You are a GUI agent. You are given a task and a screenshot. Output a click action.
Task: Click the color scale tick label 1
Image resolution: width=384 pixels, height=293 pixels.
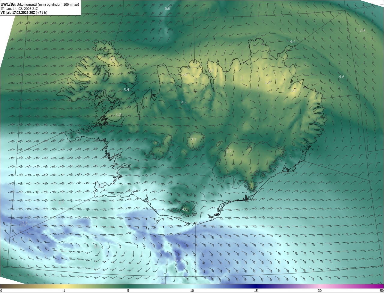point(64,291)
